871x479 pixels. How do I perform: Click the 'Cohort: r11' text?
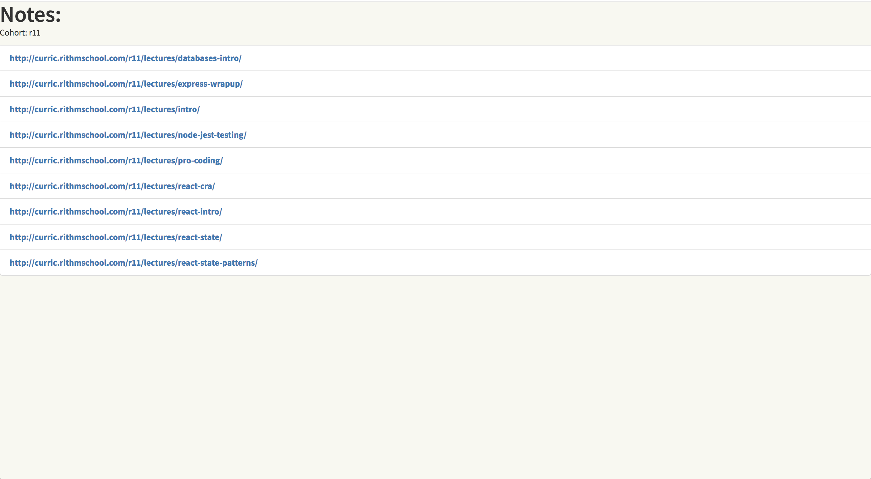tap(20, 33)
